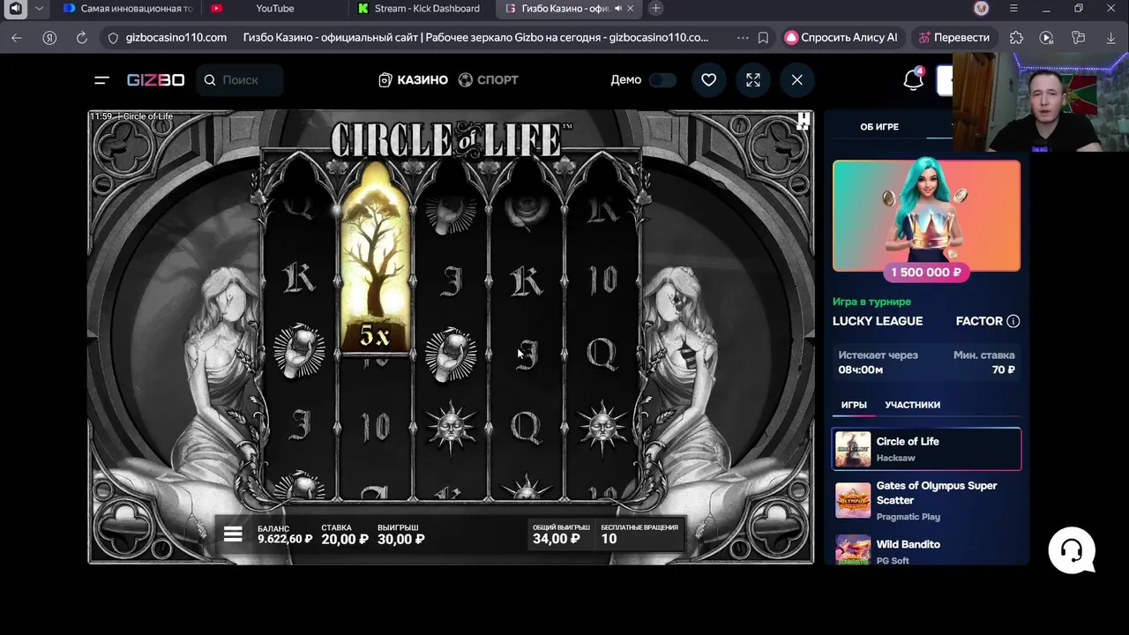Click the GIZBO logo
This screenshot has width=1129, height=635.
pyautogui.click(x=155, y=79)
